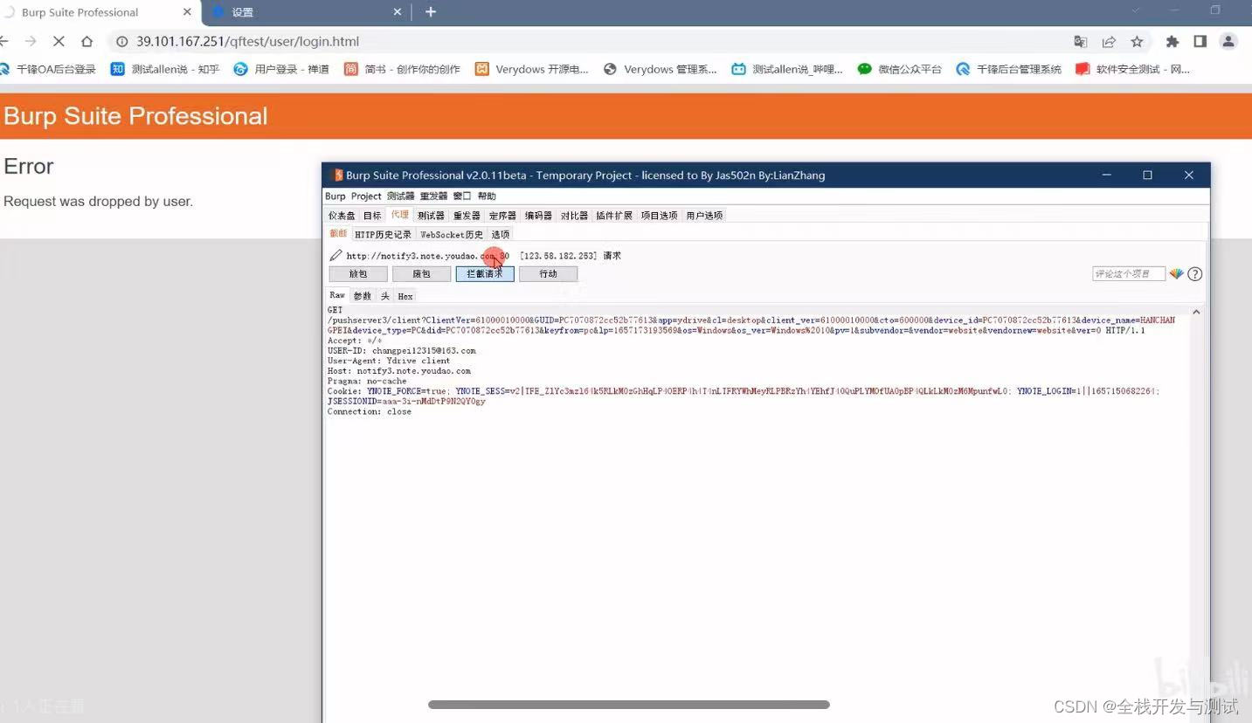Switch to the 设置 browser tab
The width and height of the screenshot is (1252, 723).
[x=305, y=12]
